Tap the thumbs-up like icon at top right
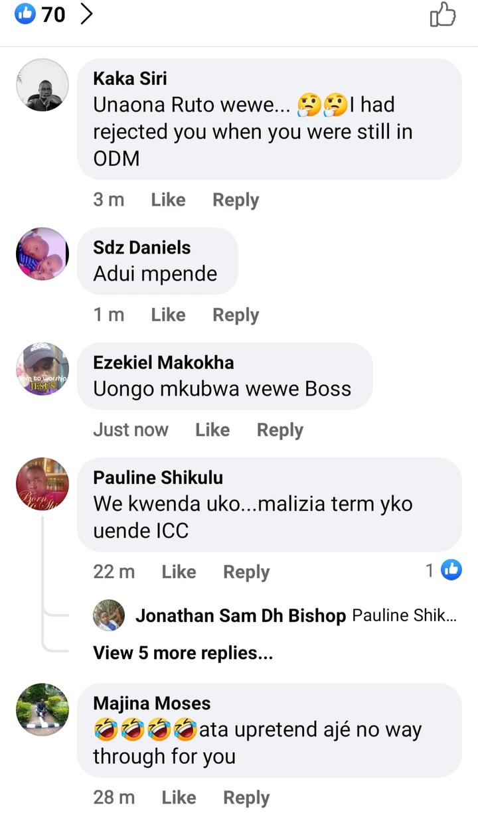478x823 pixels. point(443,15)
